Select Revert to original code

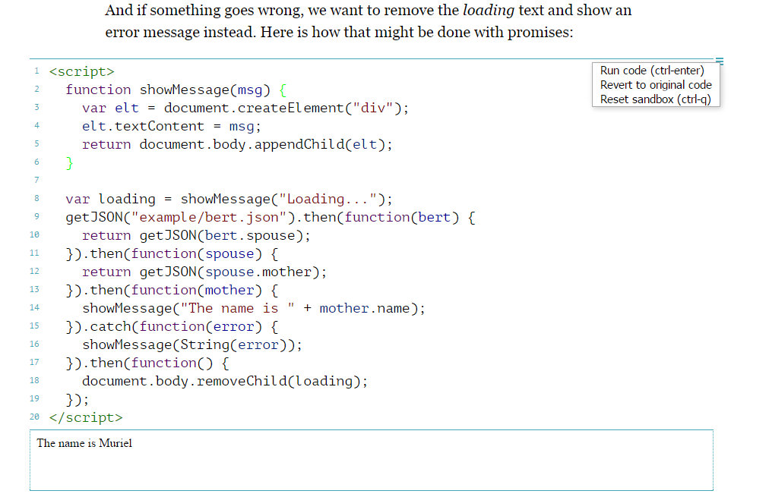(x=656, y=85)
